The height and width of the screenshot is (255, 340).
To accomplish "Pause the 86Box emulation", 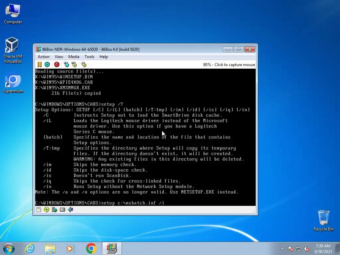I will 39,64.
